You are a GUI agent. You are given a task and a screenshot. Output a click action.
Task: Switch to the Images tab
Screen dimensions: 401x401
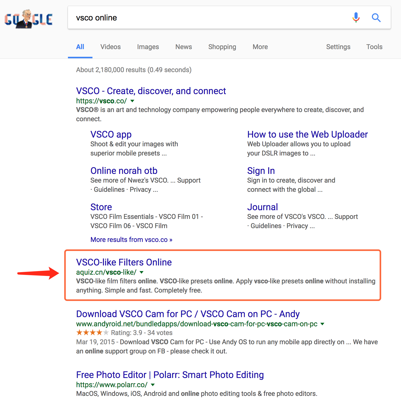[148, 47]
